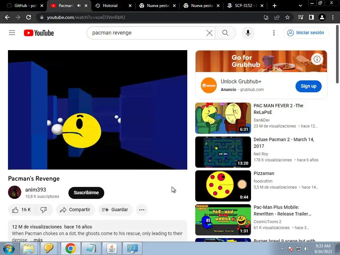Open Chrome profile avatar
The width and height of the screenshot is (340, 255).
coord(322,17)
